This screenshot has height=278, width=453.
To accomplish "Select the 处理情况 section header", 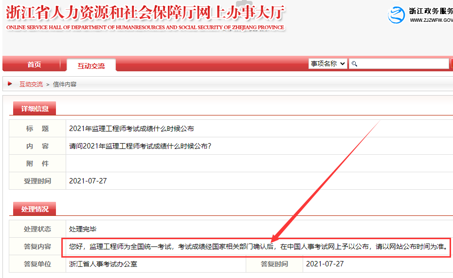I will tap(35, 209).
